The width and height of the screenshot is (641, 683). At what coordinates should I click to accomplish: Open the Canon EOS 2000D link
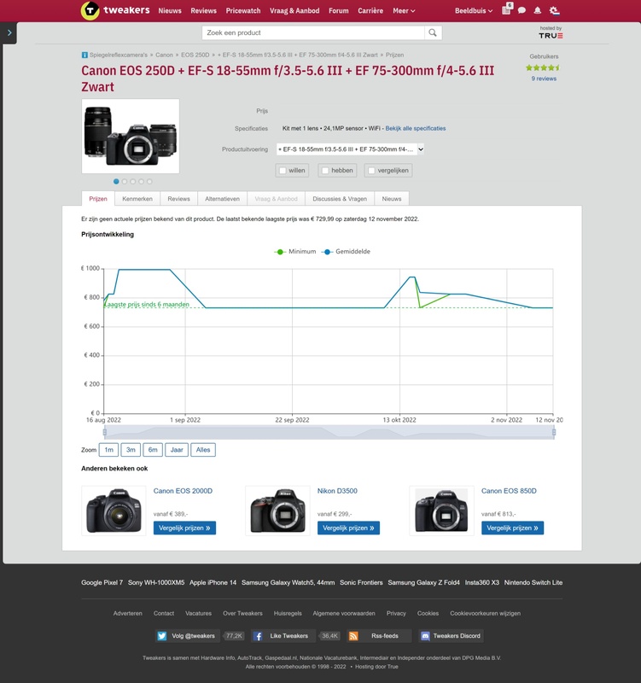click(x=183, y=491)
